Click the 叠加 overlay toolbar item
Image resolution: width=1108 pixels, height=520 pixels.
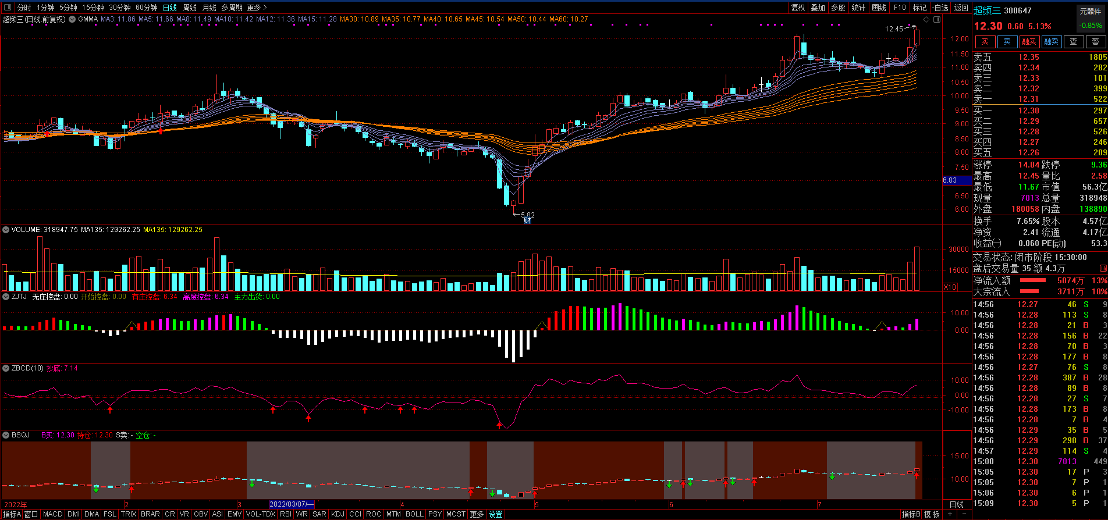818,8
